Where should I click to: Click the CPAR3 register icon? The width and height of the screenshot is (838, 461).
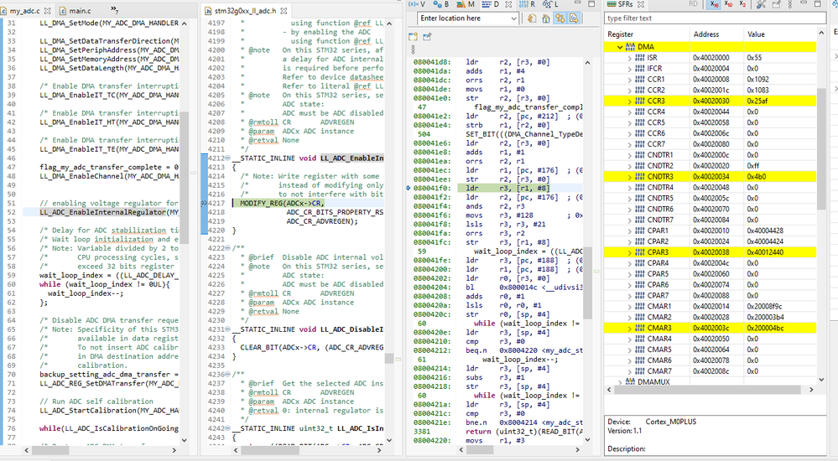click(x=640, y=252)
